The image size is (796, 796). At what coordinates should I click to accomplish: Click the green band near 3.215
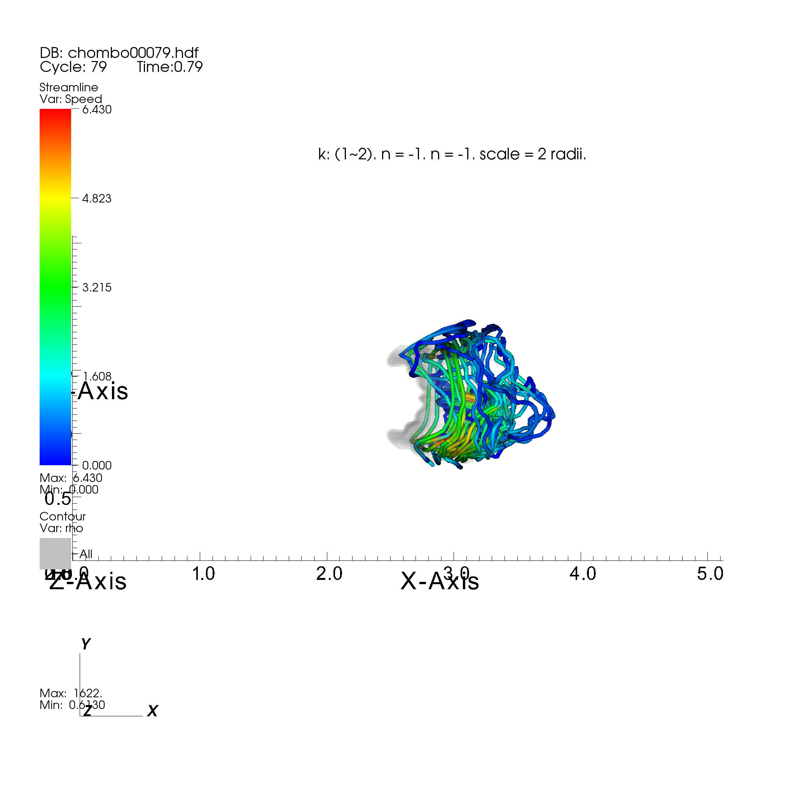(55, 287)
